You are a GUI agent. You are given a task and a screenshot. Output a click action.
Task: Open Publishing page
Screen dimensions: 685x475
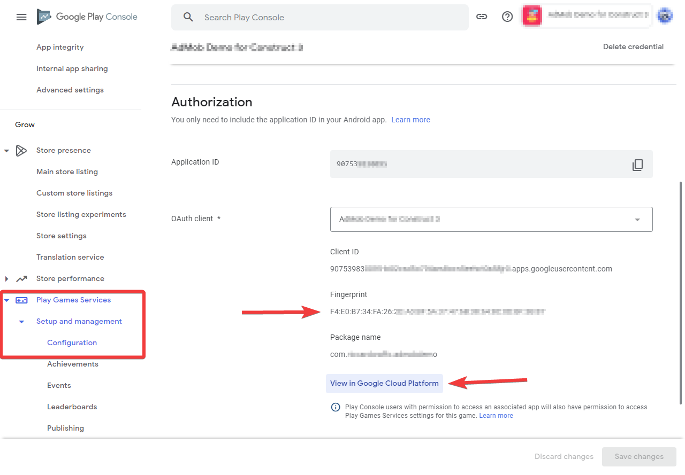point(65,428)
